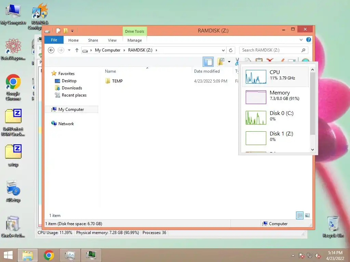Select the Drive Tools contextual tab header
Image resolution: width=350 pixels, height=262 pixels.
(x=135, y=31)
